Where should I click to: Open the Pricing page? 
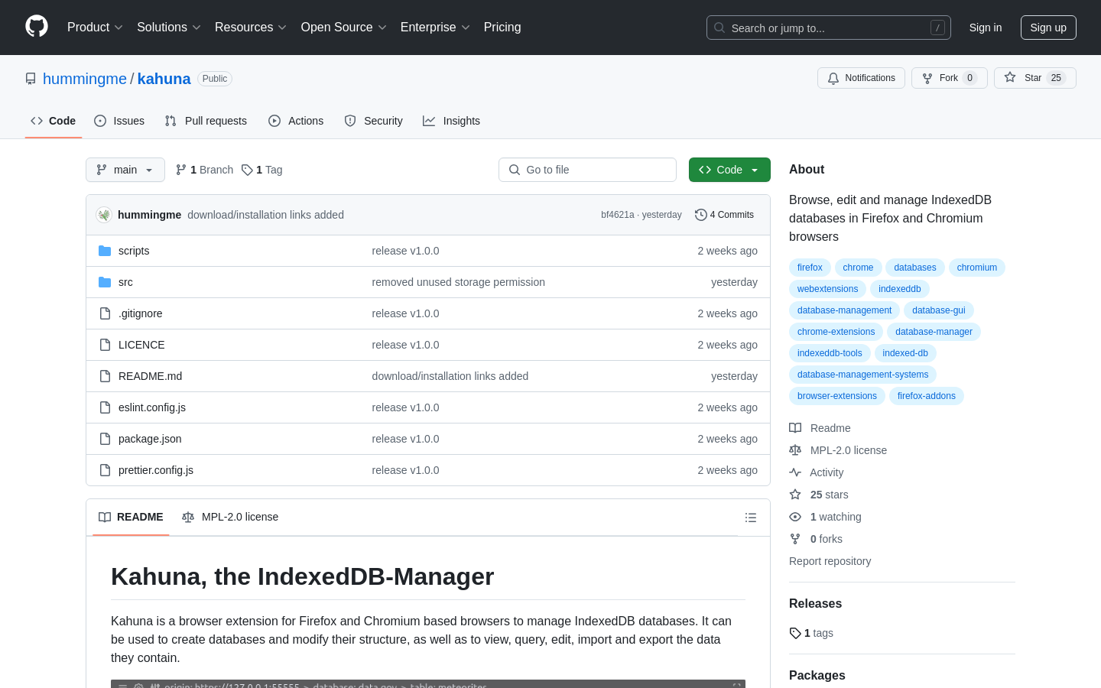pos(502,28)
